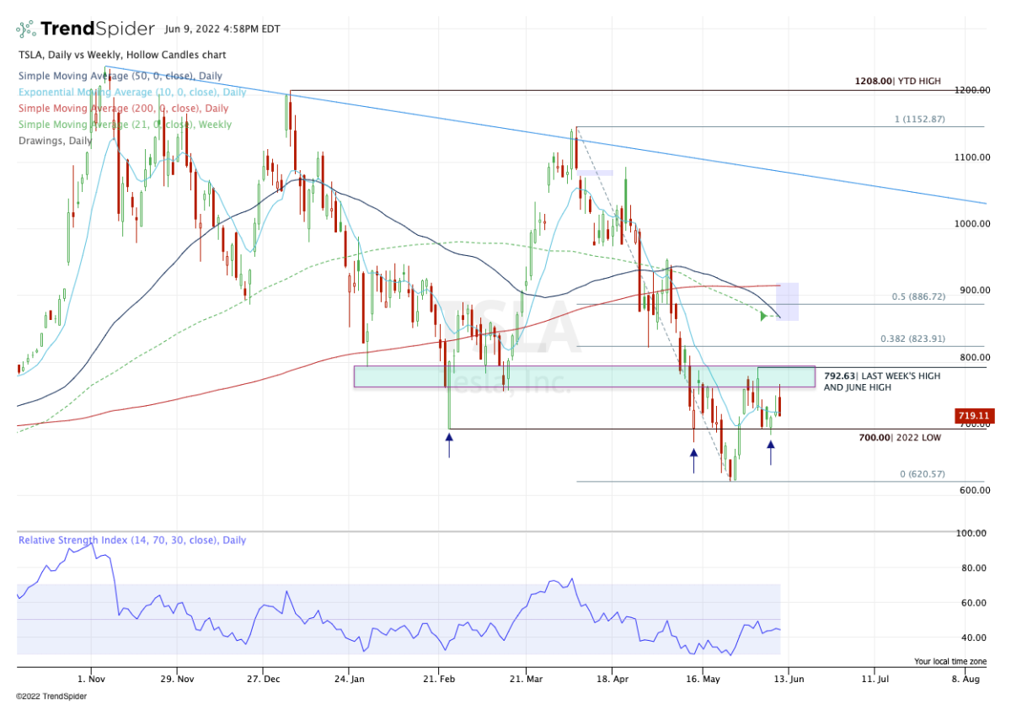The height and width of the screenshot is (704, 1011).
Task: Click the RSI 100.00 axis value
Action: [973, 534]
